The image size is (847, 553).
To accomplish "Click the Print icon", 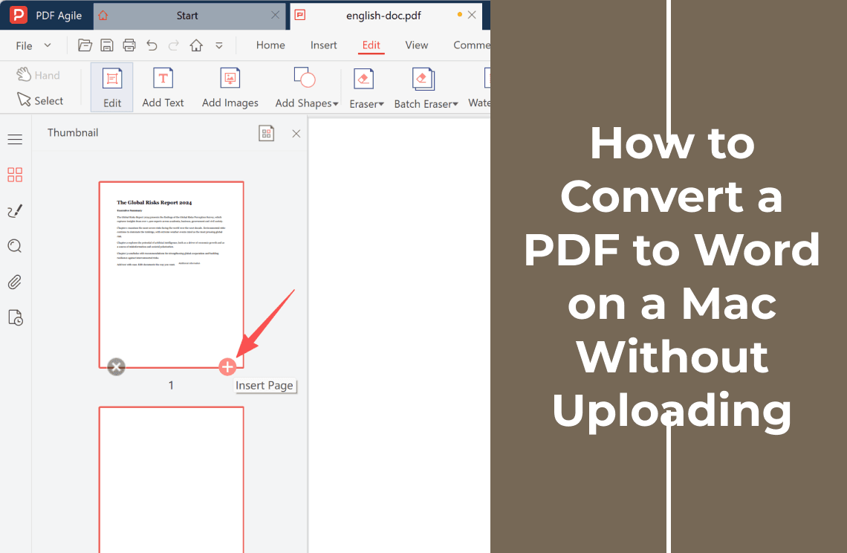I will point(129,45).
